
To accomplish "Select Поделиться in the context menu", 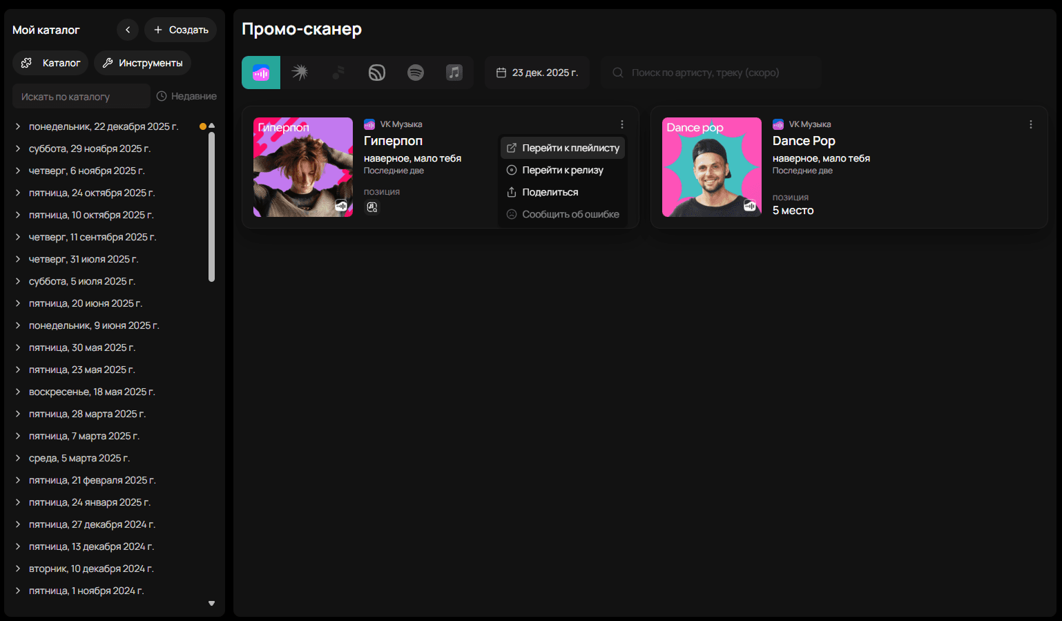I will (x=550, y=192).
